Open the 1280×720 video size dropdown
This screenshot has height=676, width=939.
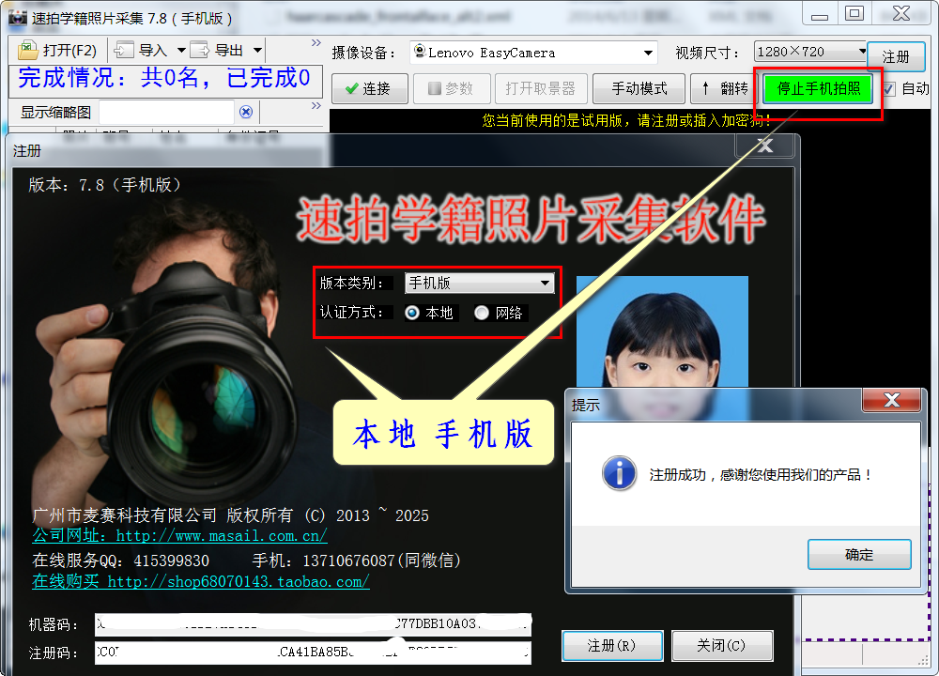(810, 52)
